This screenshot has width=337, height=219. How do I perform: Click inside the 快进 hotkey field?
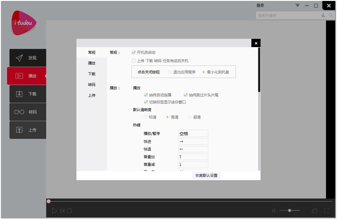[x=193, y=141]
